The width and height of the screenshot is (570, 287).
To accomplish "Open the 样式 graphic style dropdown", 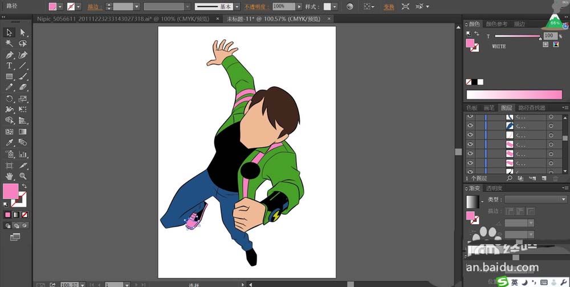I will pyautogui.click(x=335, y=6).
